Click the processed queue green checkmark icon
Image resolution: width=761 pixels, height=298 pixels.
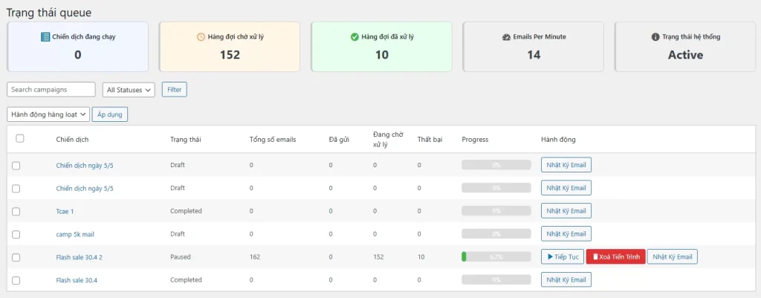pyautogui.click(x=354, y=36)
